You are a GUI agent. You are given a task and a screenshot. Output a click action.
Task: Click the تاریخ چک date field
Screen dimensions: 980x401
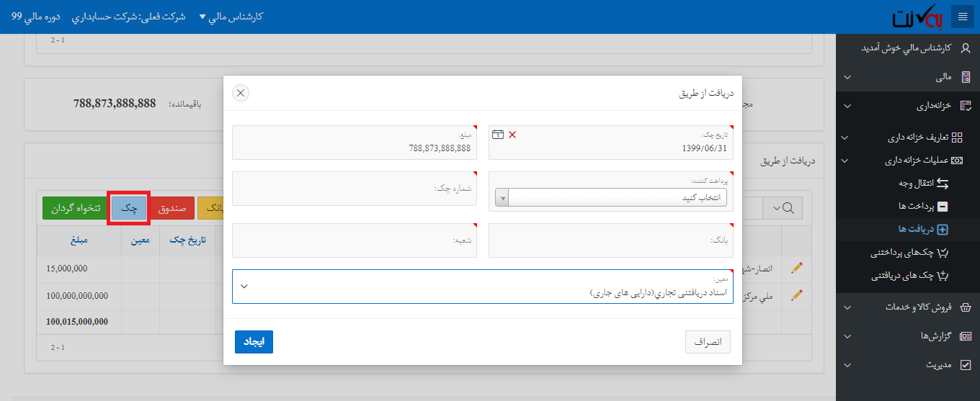(611, 143)
